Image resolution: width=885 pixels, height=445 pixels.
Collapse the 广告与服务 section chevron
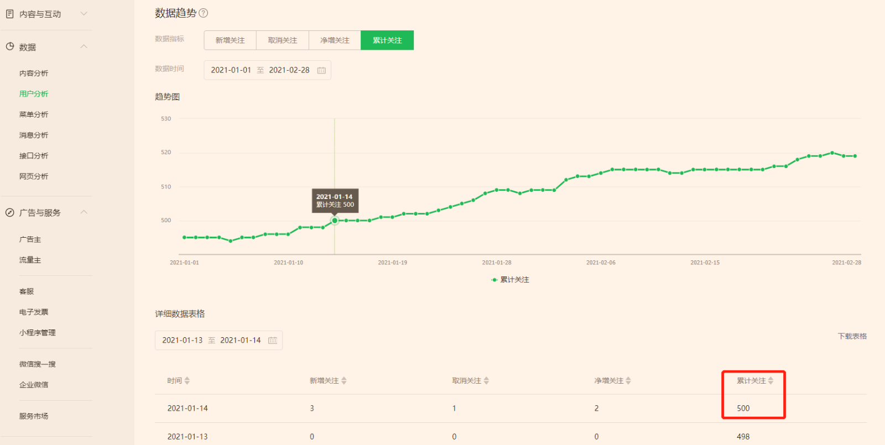pos(84,212)
